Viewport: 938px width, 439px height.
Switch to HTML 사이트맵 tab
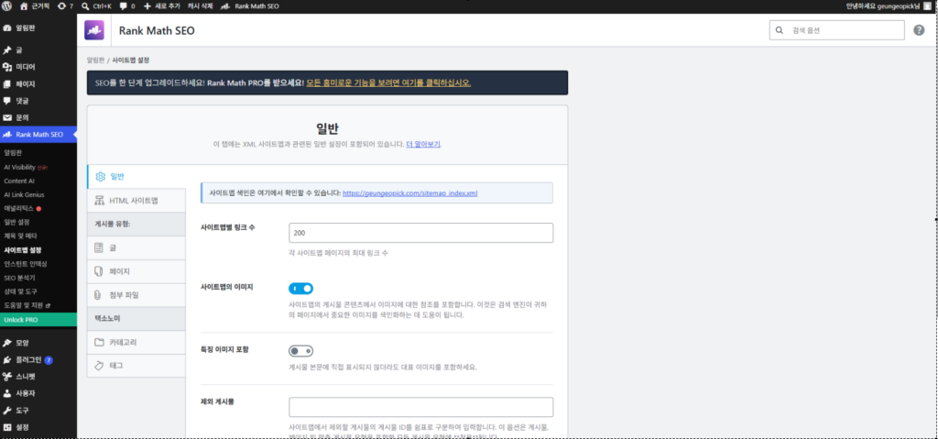(x=136, y=200)
